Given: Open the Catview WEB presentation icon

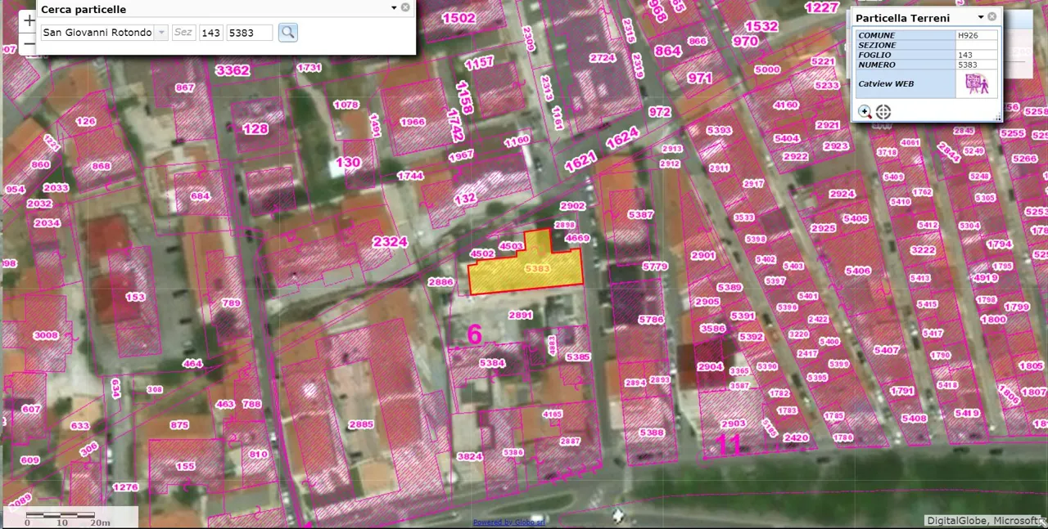Looking at the screenshot, I should (x=977, y=83).
